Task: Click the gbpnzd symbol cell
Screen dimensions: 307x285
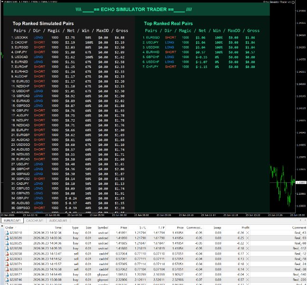Action: [x=103, y=280]
